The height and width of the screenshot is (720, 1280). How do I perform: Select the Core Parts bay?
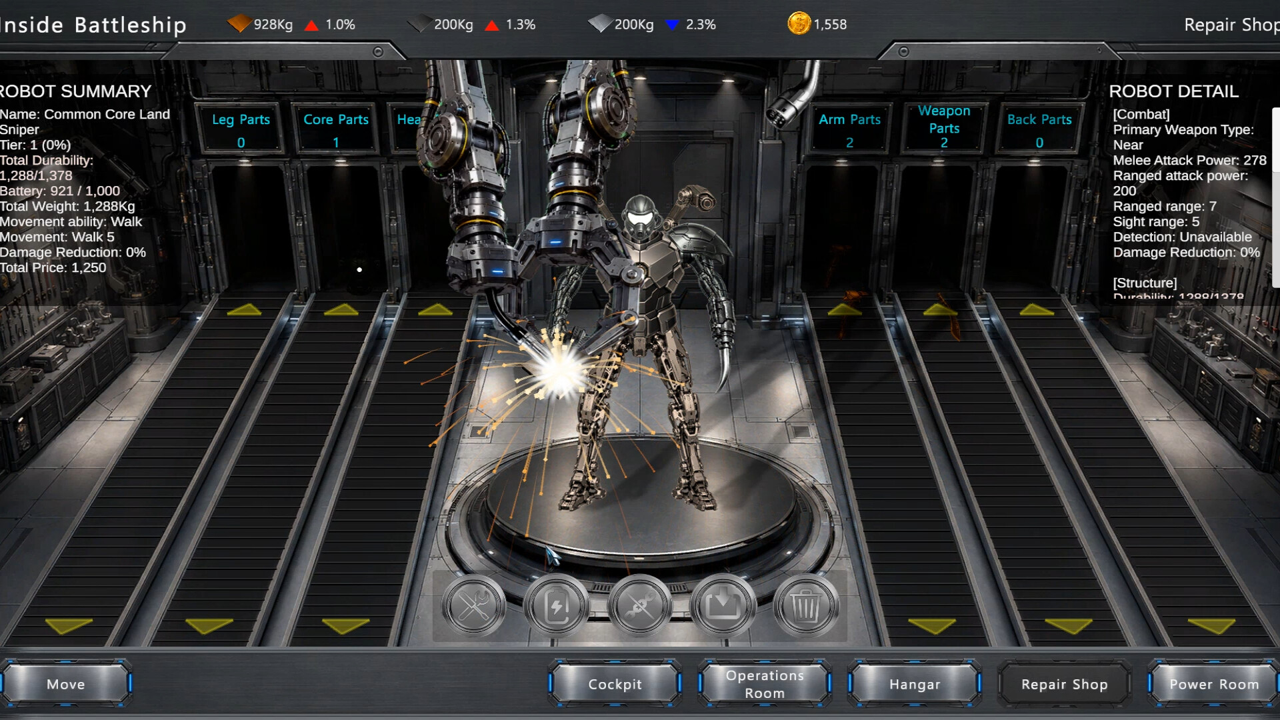pos(336,129)
